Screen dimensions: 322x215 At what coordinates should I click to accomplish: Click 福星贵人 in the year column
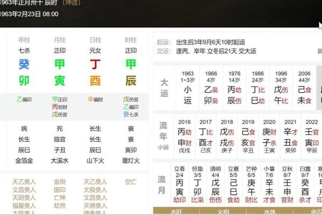pyautogui.click(x=24, y=206)
